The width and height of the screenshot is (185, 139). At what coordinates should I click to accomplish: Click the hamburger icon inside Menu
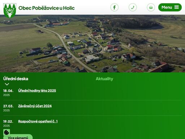(176, 7)
